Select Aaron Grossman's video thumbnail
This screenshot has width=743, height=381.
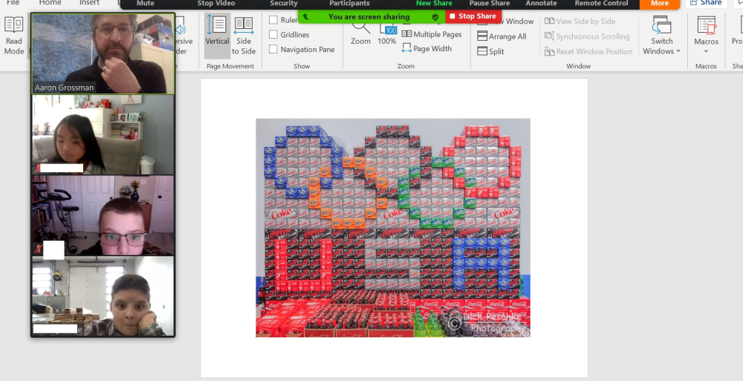[103, 52]
